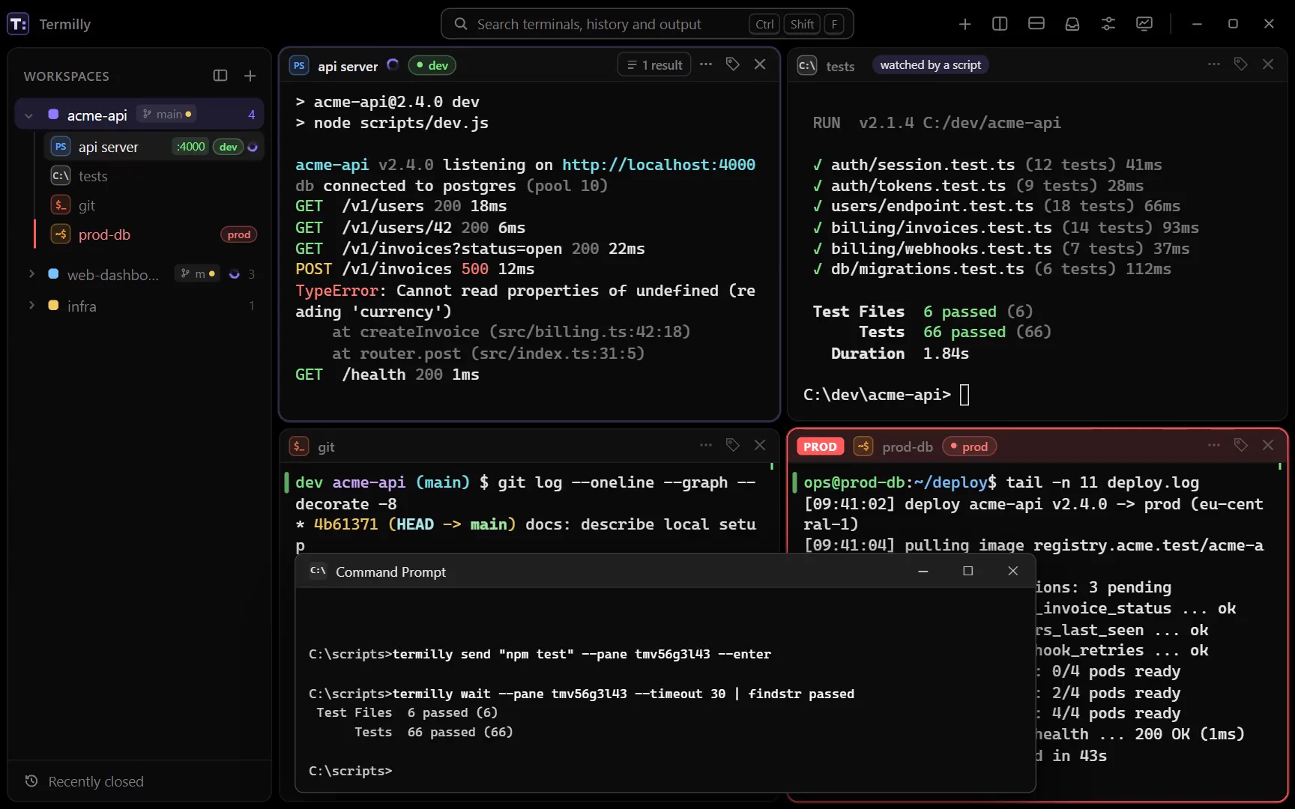Click the :4000 port badge in sidebar
Viewport: 1295px width, 809px height.
(x=190, y=147)
